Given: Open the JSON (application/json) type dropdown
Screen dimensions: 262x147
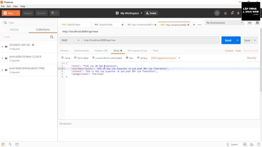Looking at the screenshot, I should (x=179, y=58).
